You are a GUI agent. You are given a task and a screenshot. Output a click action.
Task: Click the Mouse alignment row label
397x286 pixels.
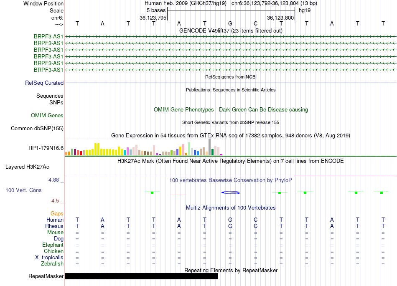[56, 233]
